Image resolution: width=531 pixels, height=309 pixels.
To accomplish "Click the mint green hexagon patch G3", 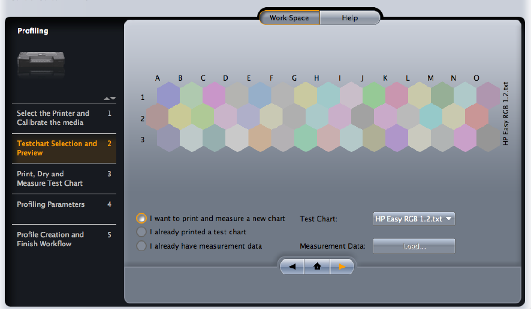I will [x=306, y=138].
